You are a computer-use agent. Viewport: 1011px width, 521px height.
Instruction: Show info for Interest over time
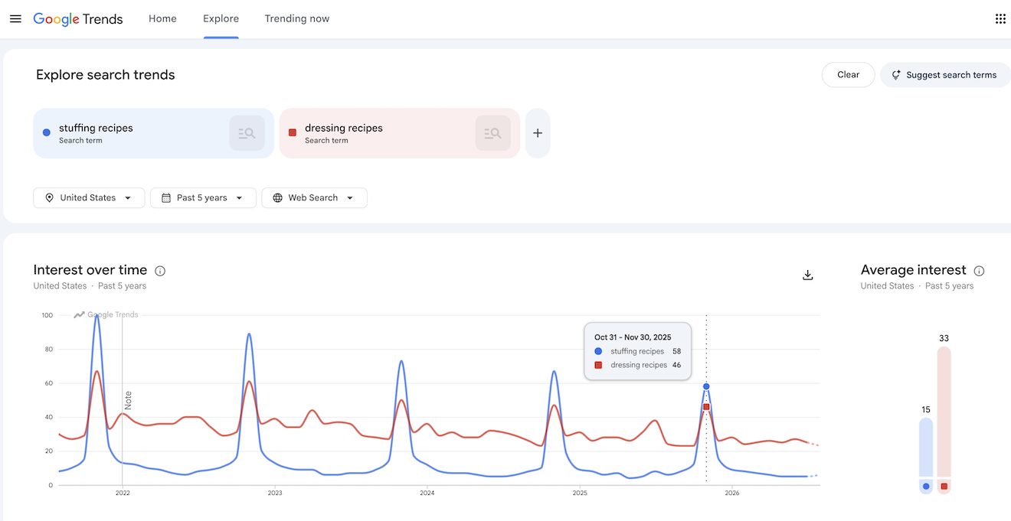pos(160,271)
